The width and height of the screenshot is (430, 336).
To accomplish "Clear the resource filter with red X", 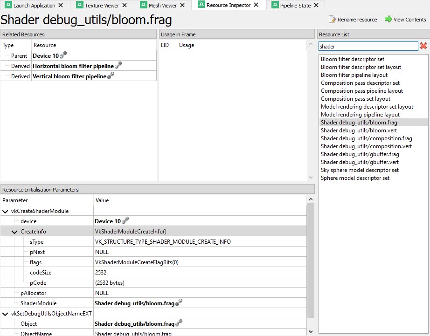I will pyautogui.click(x=423, y=46).
